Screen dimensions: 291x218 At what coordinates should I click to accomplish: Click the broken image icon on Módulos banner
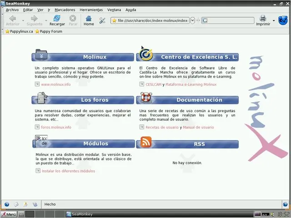pos(41,141)
